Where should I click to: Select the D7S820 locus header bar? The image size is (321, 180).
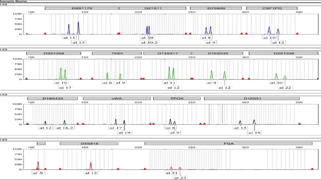tap(216, 8)
